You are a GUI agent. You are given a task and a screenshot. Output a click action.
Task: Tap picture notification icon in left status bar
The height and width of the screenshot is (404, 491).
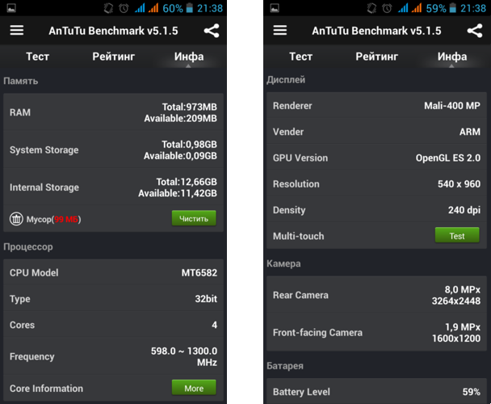[11, 8]
